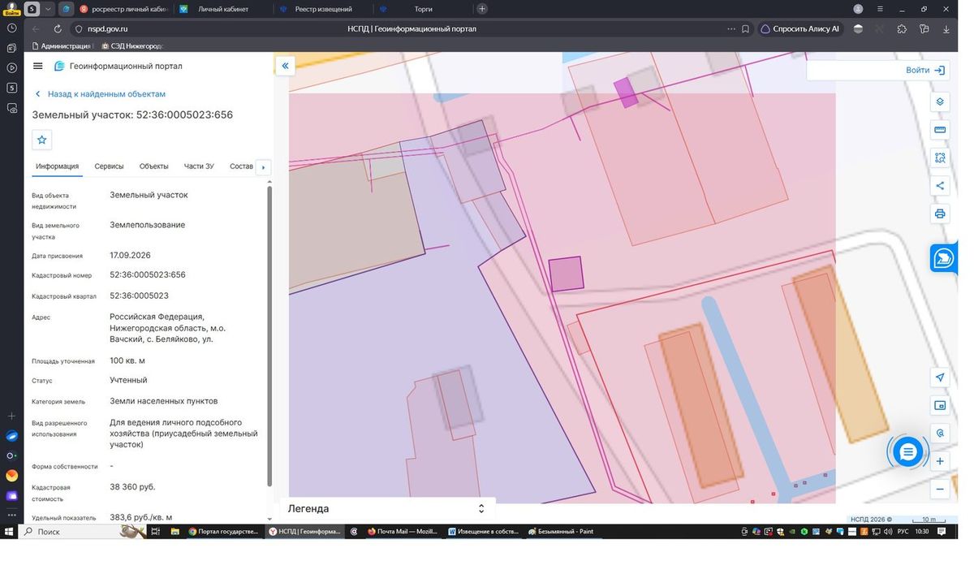974x561 pixels.
Task: Share the current map view
Action: coord(940,186)
